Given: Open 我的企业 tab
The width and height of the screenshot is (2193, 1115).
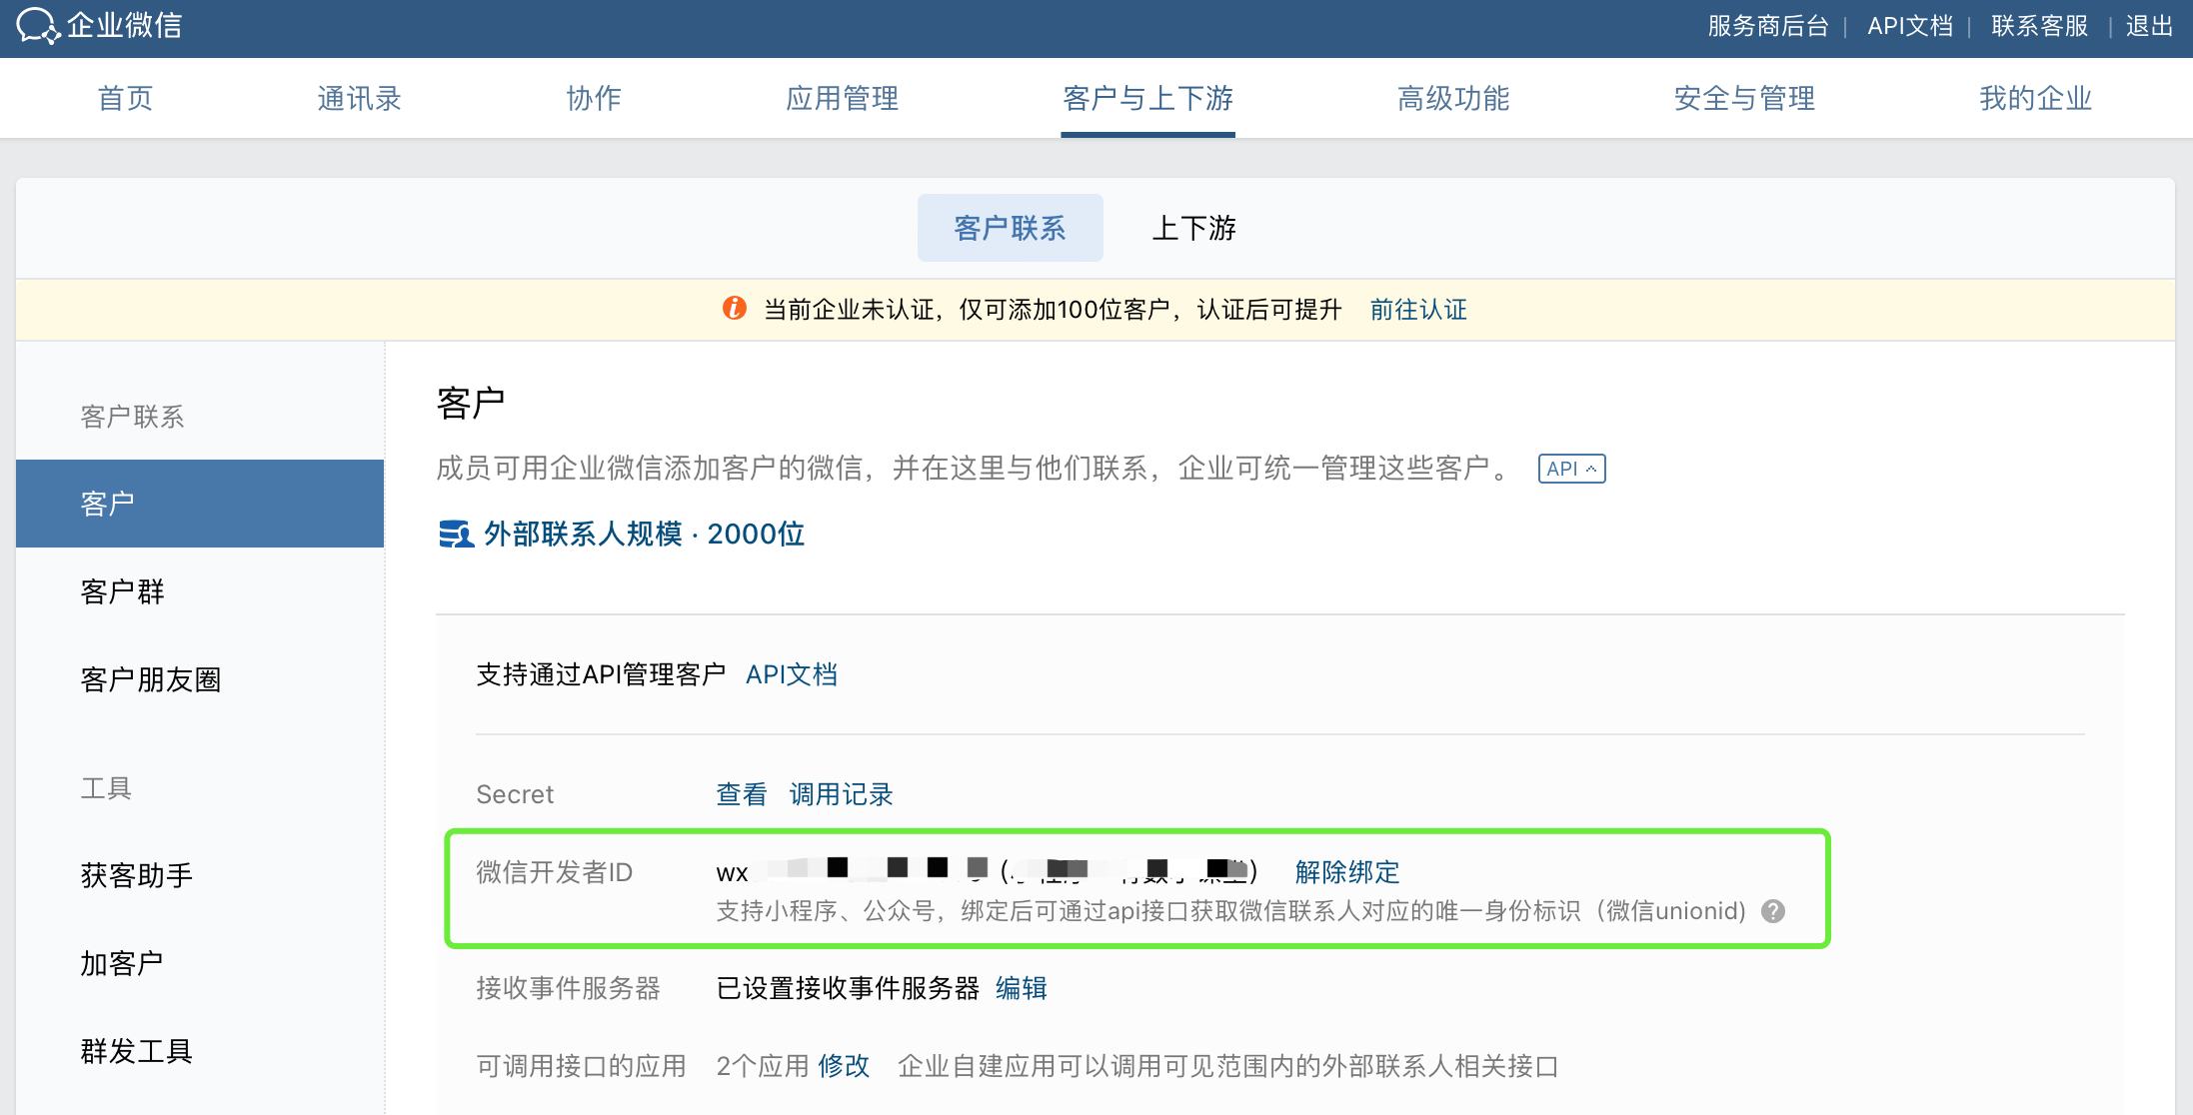Looking at the screenshot, I should [x=2035, y=98].
